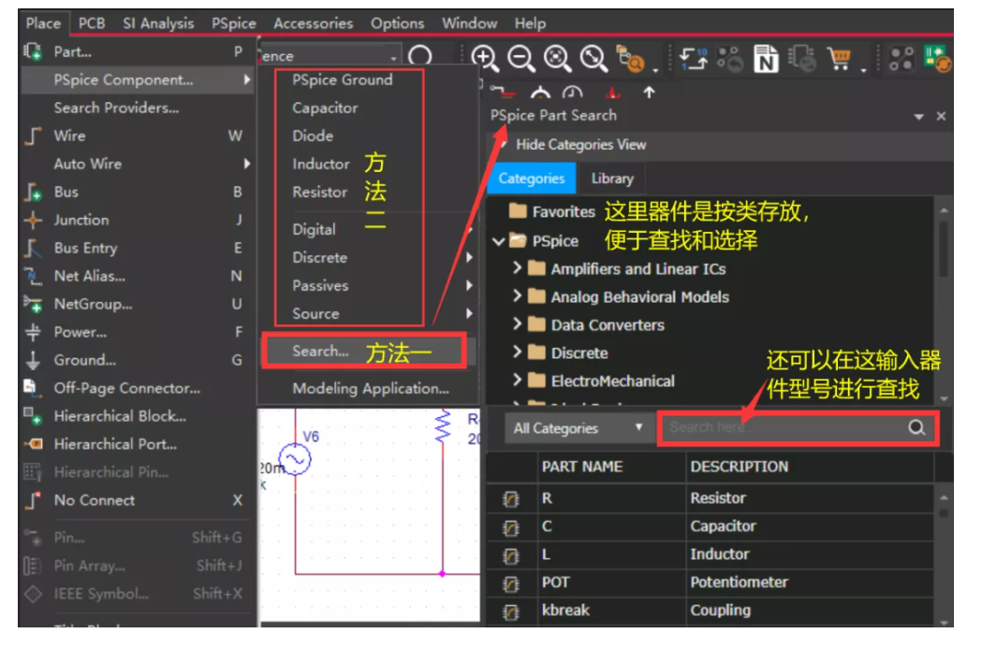Select the resistor symbol on the schematic

[443, 427]
